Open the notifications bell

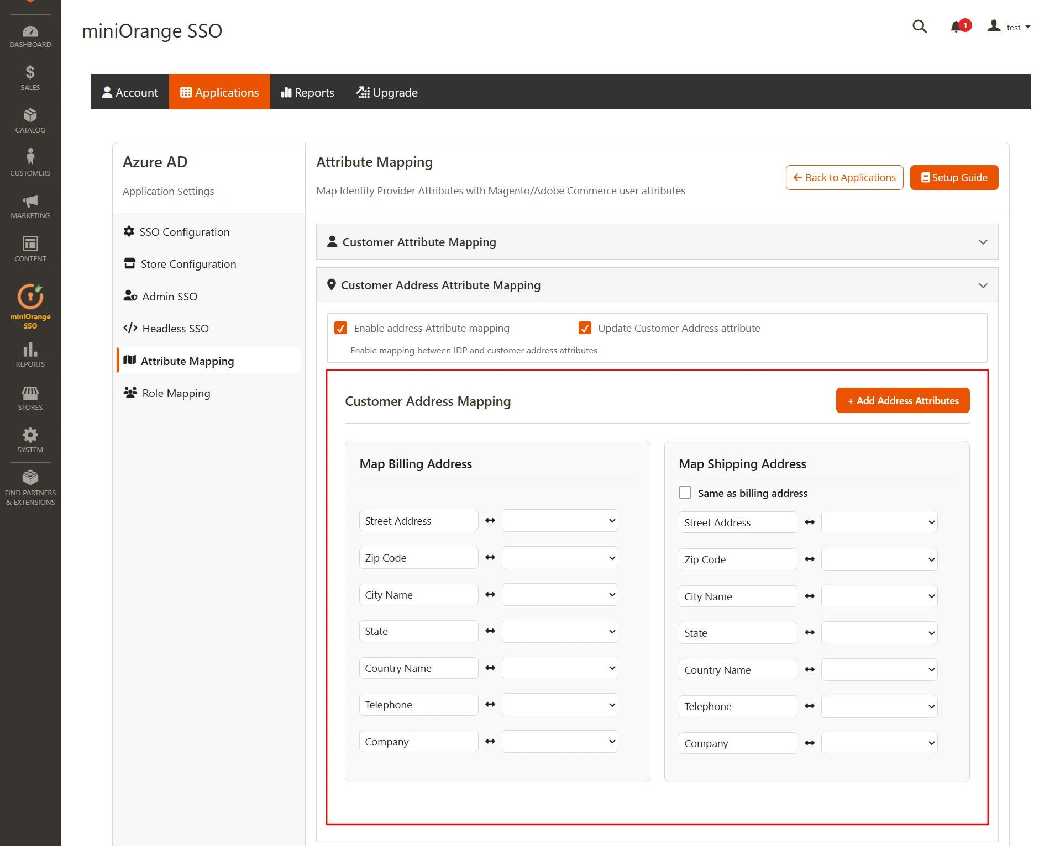click(x=956, y=27)
